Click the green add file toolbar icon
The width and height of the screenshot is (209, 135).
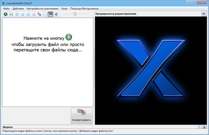(x=6, y=14)
